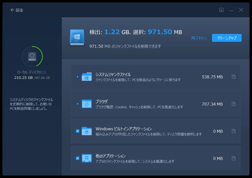Open the title bar dropdown menu icon
The image size is (252, 178).
pos(221,10)
